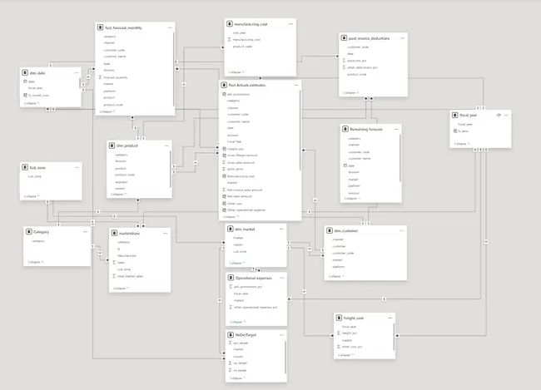Click the Operational expenses table icon
This screenshot has height=390, width=541.
point(231,278)
